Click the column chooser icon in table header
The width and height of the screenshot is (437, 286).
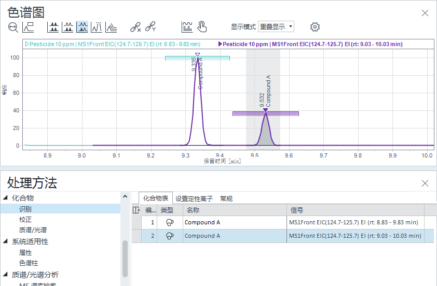[136, 210]
